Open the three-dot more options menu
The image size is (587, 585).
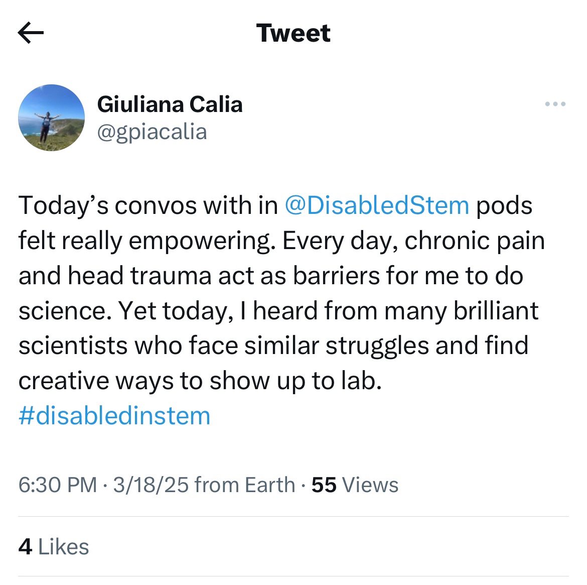click(555, 104)
